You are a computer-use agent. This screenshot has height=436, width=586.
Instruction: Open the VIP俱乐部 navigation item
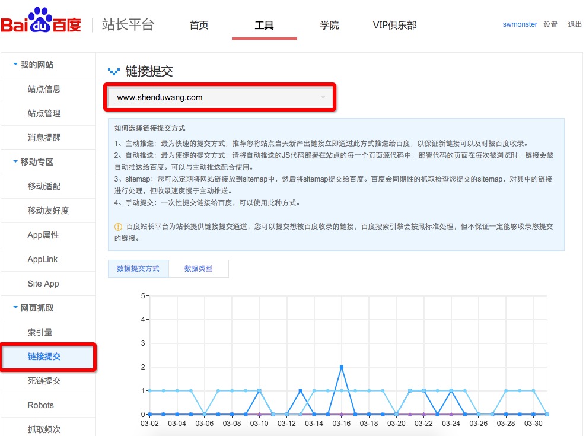394,26
